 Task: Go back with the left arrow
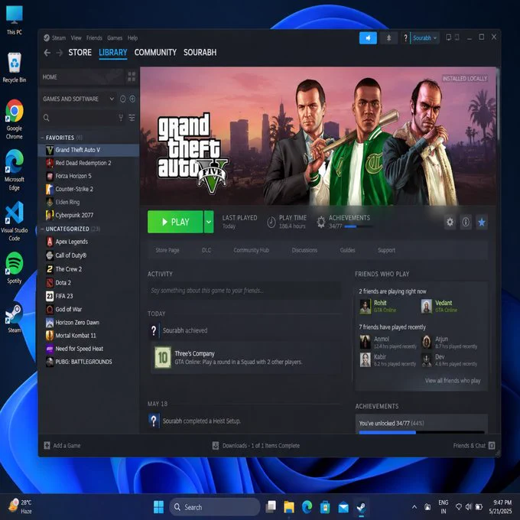pyautogui.click(x=47, y=53)
